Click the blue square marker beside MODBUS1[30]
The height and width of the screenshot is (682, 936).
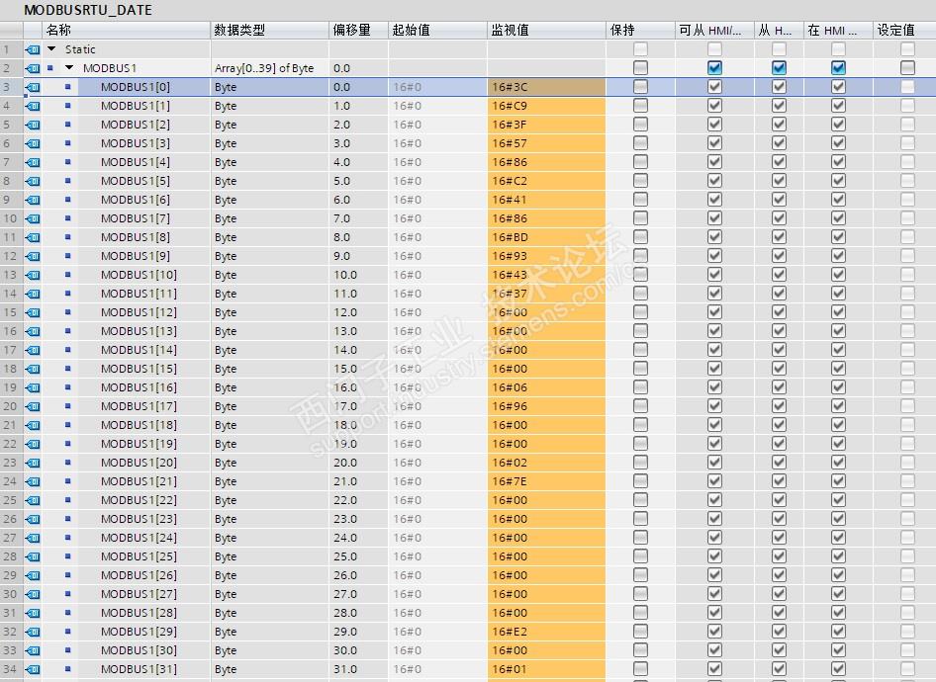tap(68, 649)
